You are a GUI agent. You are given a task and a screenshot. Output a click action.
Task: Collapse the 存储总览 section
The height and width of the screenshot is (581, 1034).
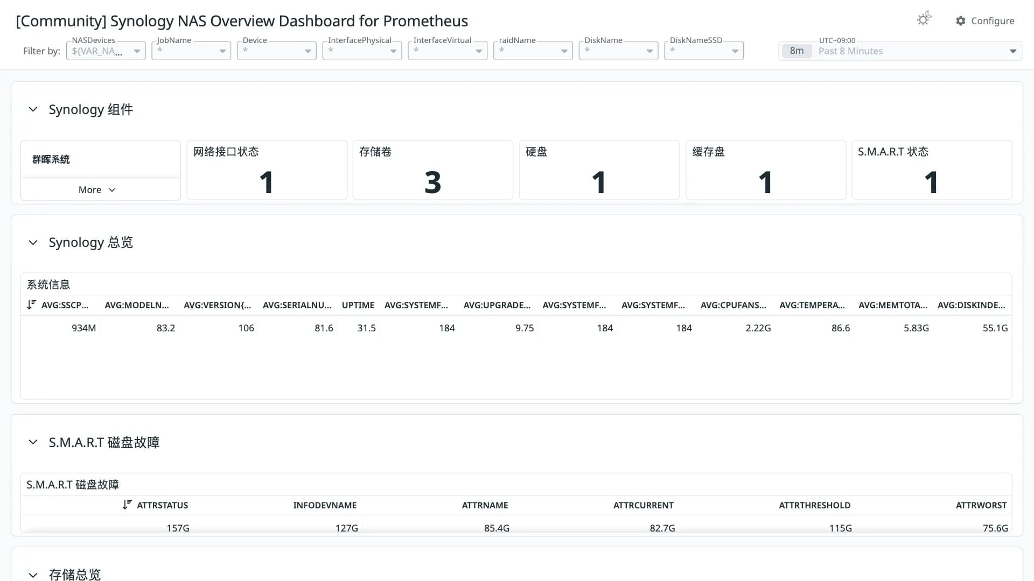pos(33,575)
